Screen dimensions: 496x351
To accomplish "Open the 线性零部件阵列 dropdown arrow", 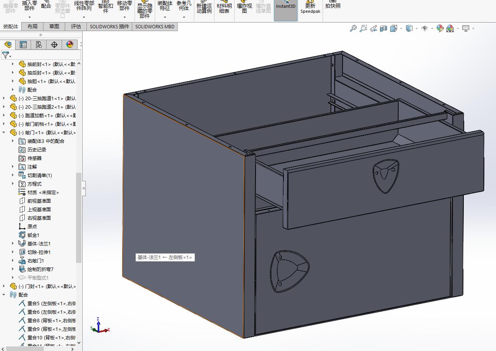I will (84, 17).
